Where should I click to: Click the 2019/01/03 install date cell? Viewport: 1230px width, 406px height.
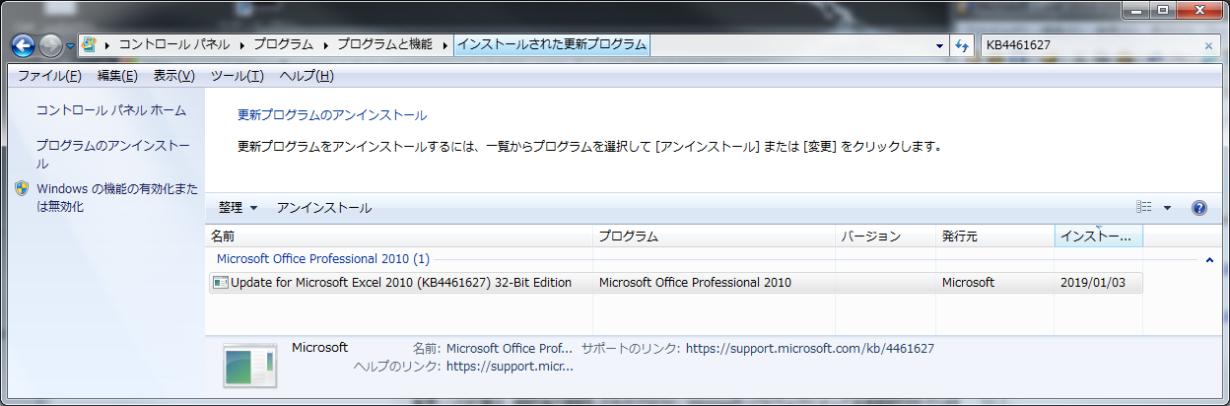point(1092,283)
